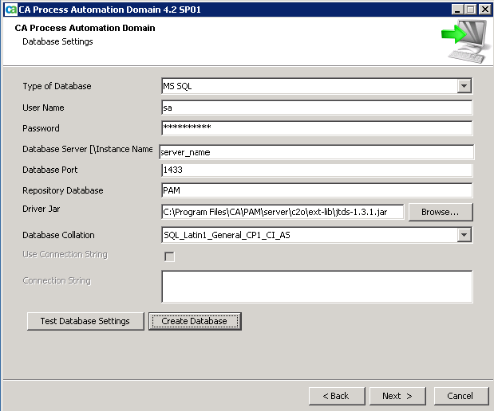Click the Driver Jar path field
Screen dimensions: 494x411
tap(283, 212)
